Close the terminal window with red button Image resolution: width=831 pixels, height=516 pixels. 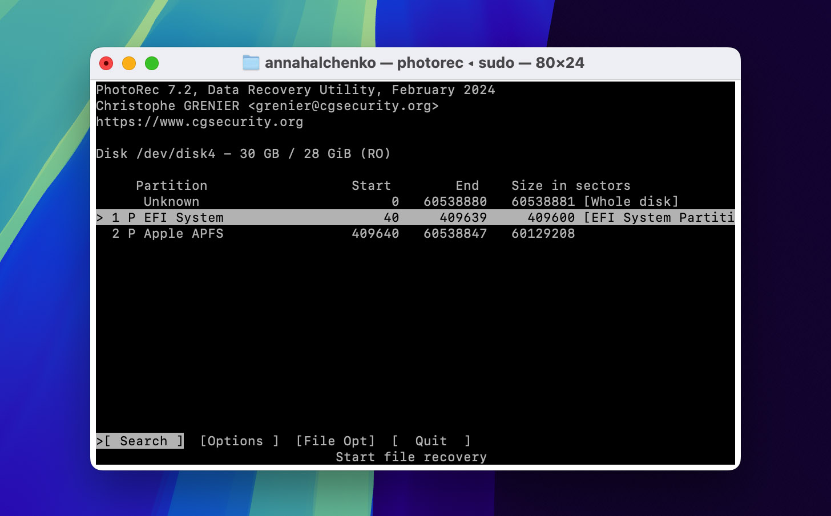coord(106,63)
